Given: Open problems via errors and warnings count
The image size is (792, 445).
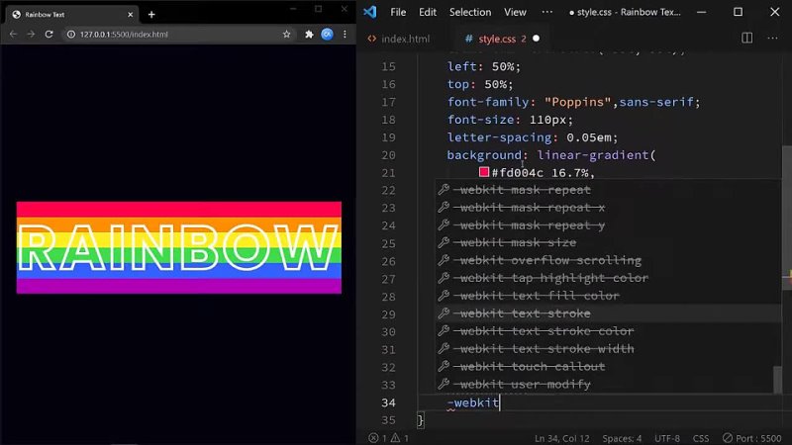Looking at the screenshot, I should point(388,438).
